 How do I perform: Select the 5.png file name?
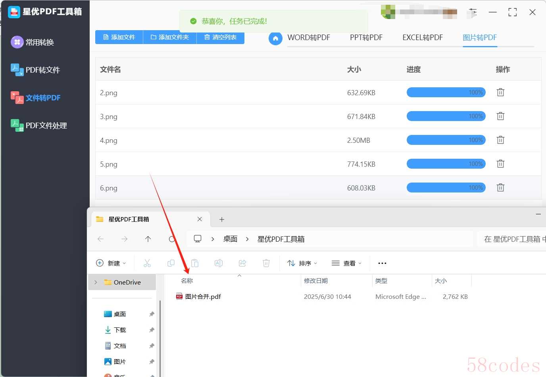pyautogui.click(x=109, y=164)
